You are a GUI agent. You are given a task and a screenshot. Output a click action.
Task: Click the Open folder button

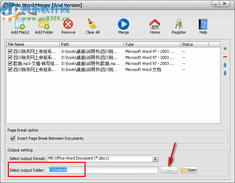(189, 170)
